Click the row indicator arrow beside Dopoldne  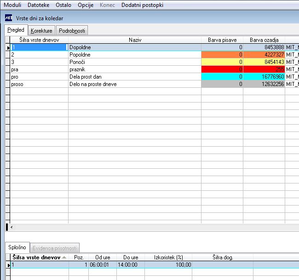(x=8, y=48)
